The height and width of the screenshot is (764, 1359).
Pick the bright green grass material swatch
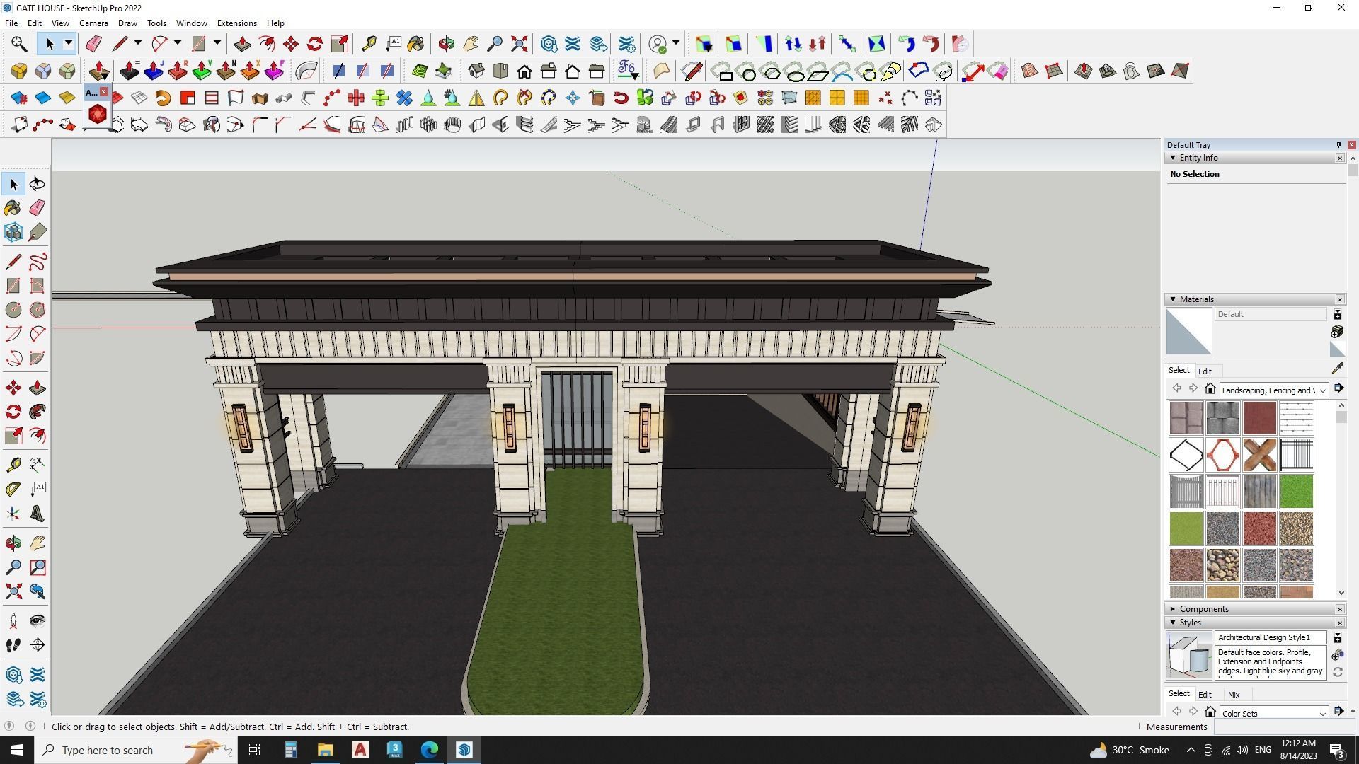1296,492
